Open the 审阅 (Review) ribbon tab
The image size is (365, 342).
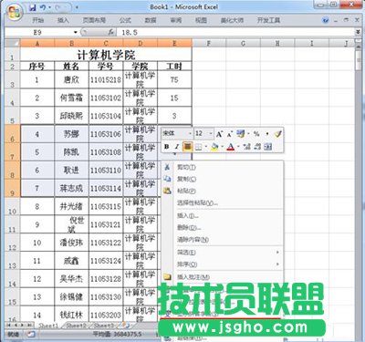click(175, 20)
